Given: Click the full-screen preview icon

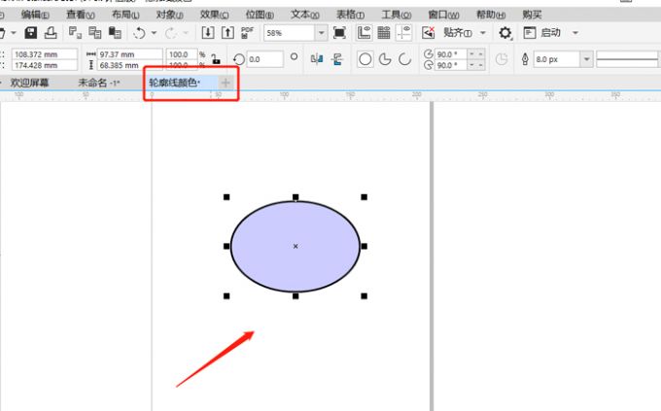Looking at the screenshot, I should [x=339, y=33].
